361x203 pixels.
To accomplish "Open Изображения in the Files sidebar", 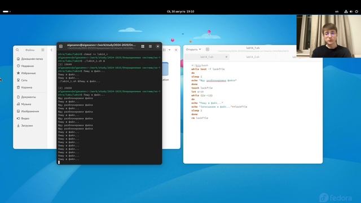I will (x=30, y=112).
